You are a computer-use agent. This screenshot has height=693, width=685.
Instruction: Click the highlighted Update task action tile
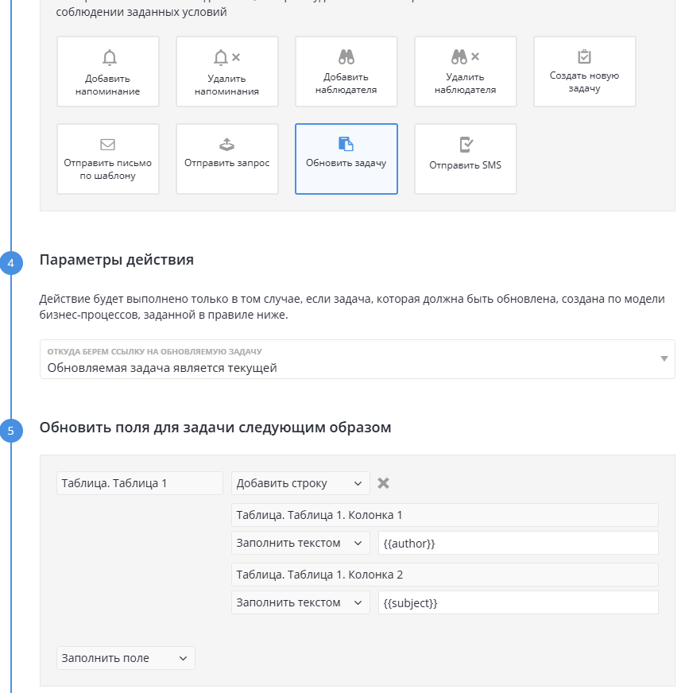[x=346, y=159]
